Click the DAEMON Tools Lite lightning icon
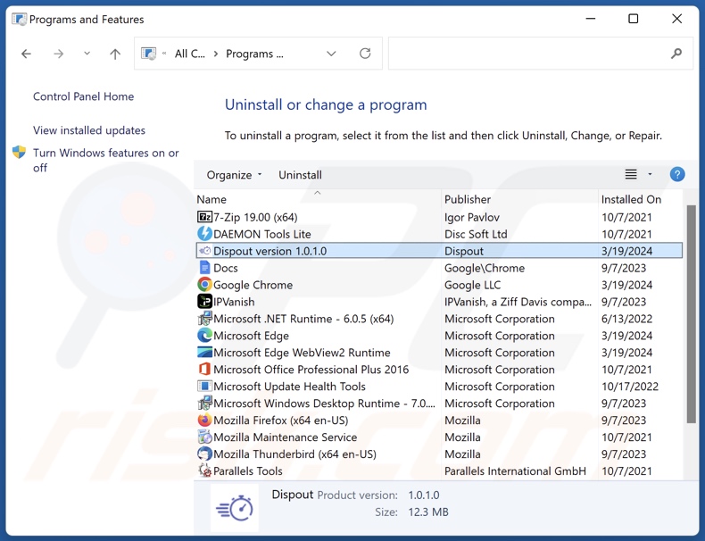This screenshot has width=705, height=541. [204, 234]
